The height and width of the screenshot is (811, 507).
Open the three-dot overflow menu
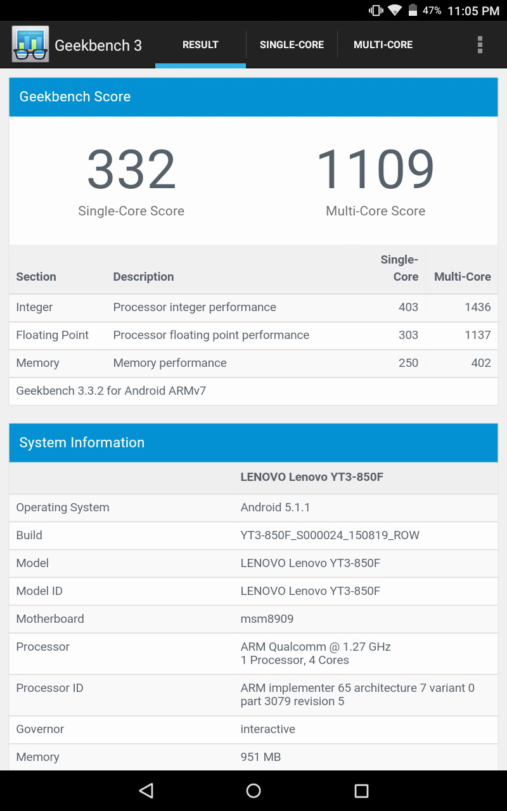click(480, 44)
